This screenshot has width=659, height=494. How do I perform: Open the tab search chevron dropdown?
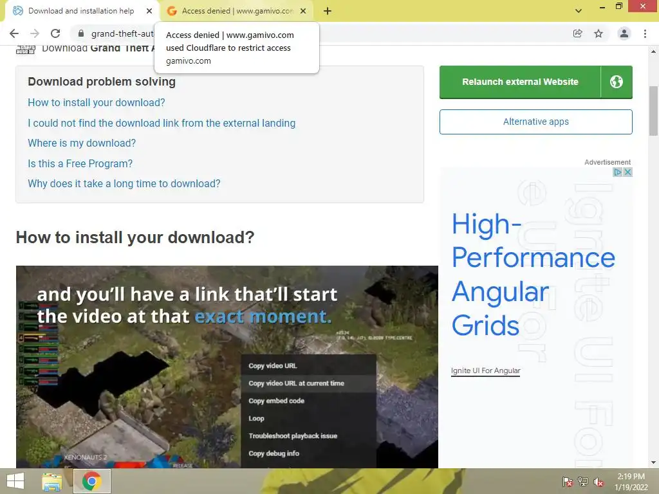(x=579, y=11)
